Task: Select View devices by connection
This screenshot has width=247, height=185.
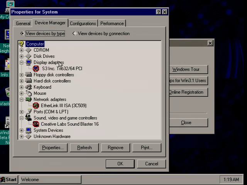Action: [x=101, y=34]
